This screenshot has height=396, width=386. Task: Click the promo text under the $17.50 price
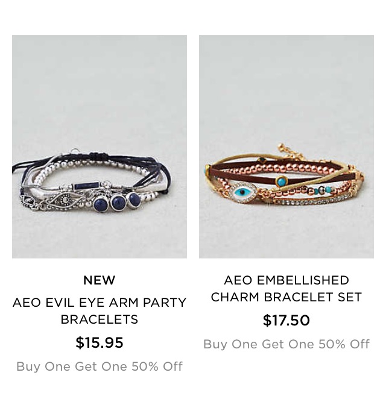point(286,344)
